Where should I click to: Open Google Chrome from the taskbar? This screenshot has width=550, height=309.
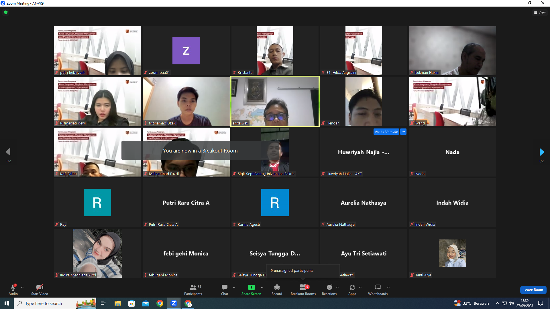[x=160, y=303]
